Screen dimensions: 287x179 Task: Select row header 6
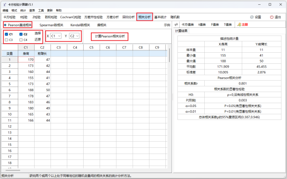click(x=10, y=90)
